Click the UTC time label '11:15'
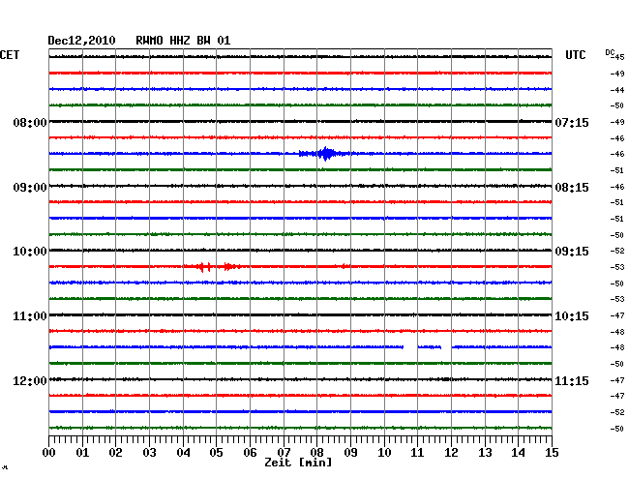The width and height of the screenshot is (629, 478). [x=572, y=381]
